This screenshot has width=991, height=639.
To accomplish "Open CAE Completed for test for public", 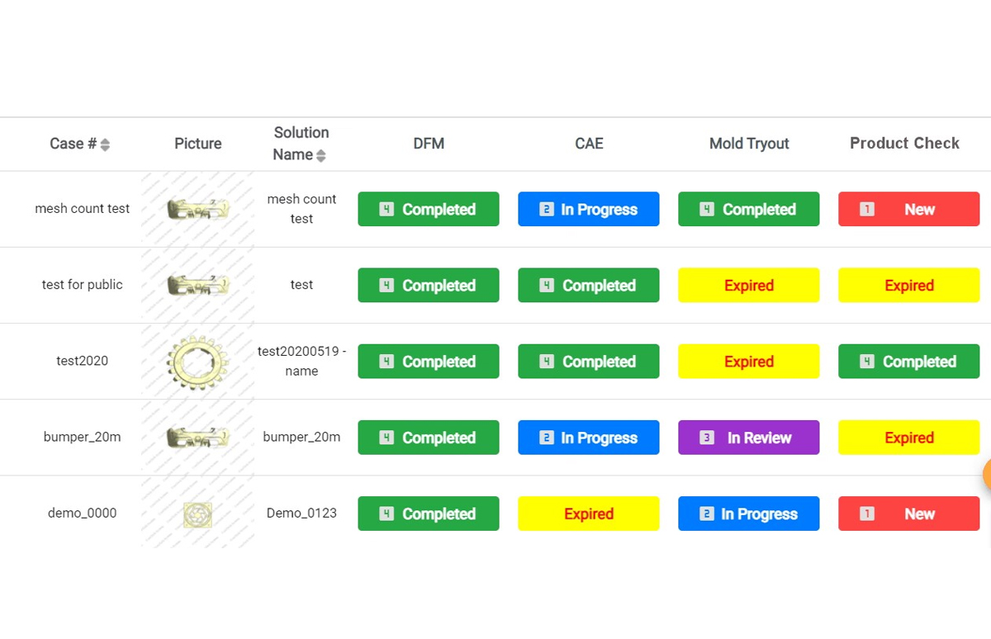I will [589, 285].
